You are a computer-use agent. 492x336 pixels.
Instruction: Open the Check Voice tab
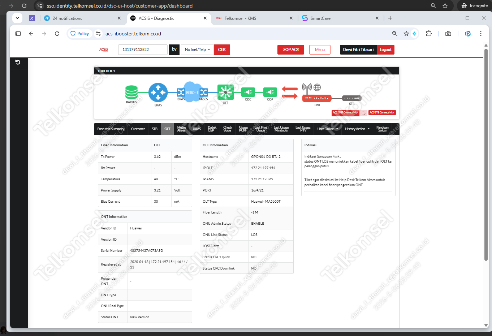pyautogui.click(x=228, y=129)
